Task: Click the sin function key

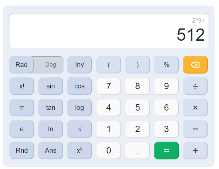Action: [x=50, y=86]
